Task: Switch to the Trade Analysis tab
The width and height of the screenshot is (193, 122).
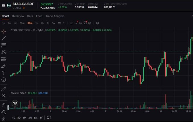Action: (55, 16)
